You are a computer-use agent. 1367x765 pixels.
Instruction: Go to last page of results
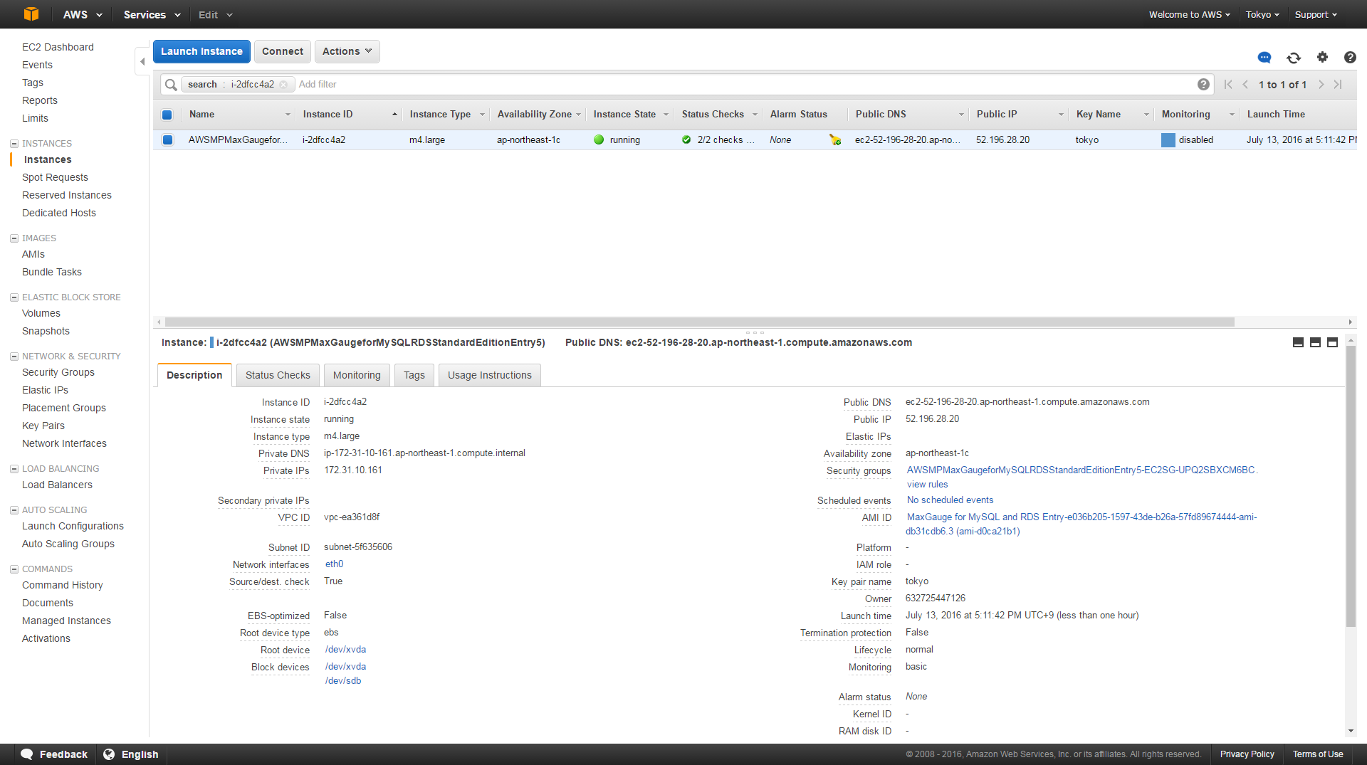[1338, 85]
